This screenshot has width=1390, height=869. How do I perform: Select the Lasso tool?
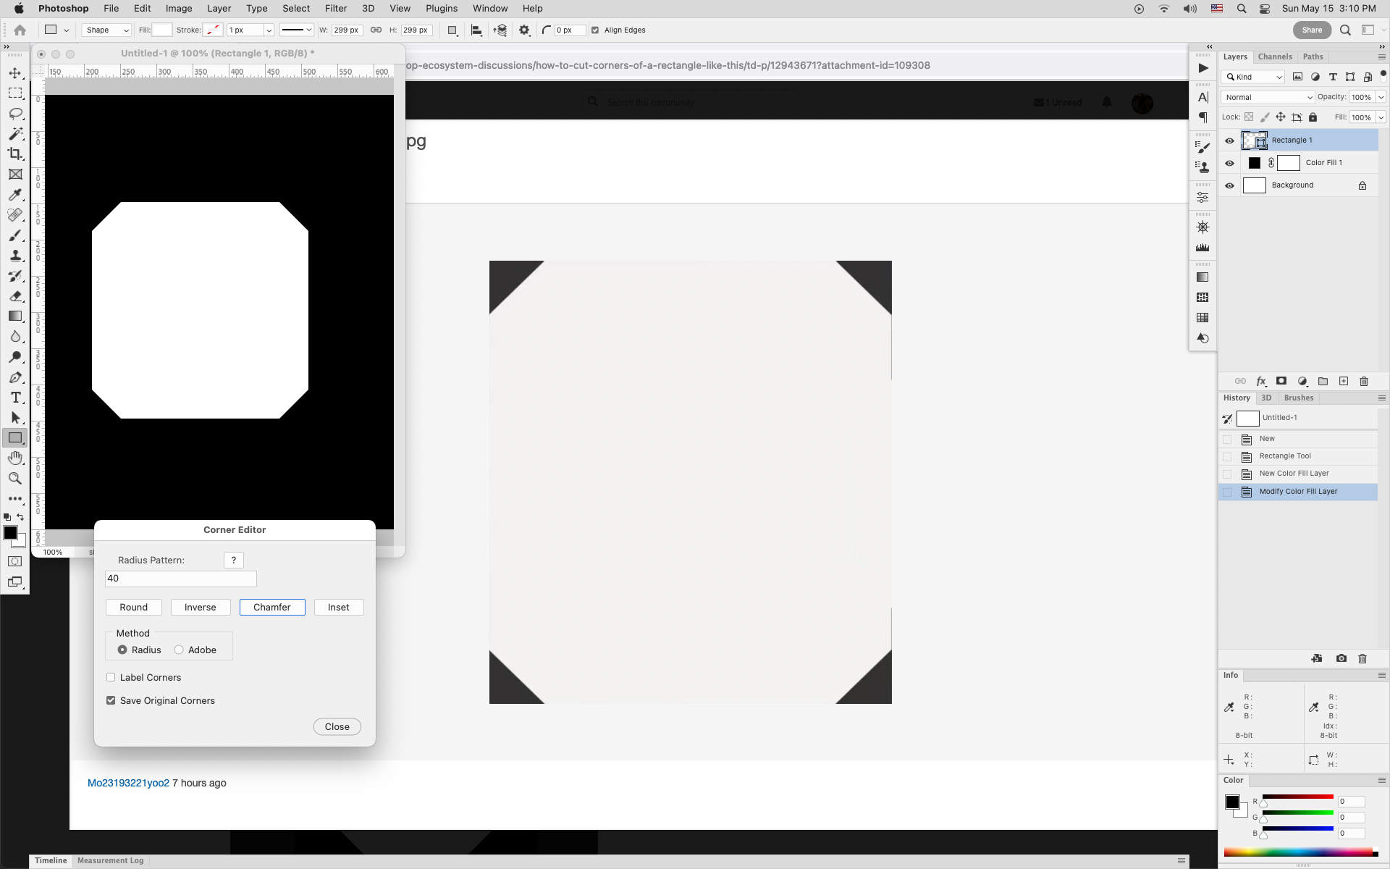point(15,114)
